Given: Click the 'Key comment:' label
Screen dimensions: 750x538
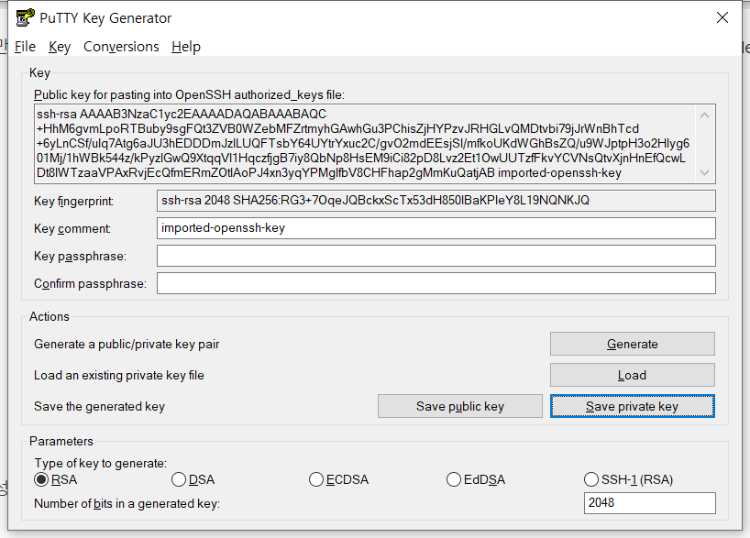Looking at the screenshot, I should click(72, 228).
